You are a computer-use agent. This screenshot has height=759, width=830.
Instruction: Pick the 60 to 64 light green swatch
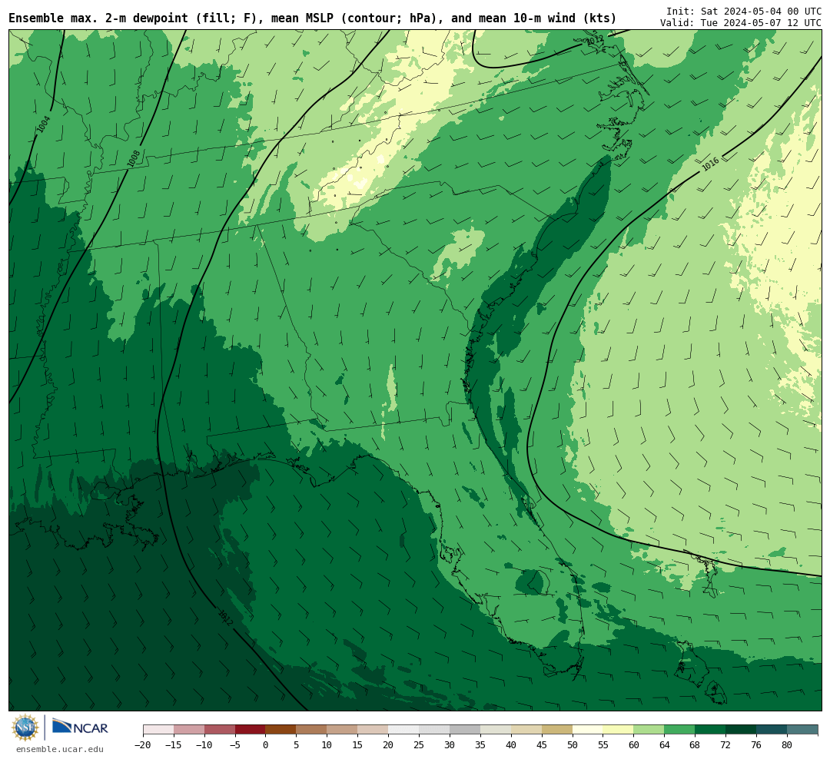[649, 730]
